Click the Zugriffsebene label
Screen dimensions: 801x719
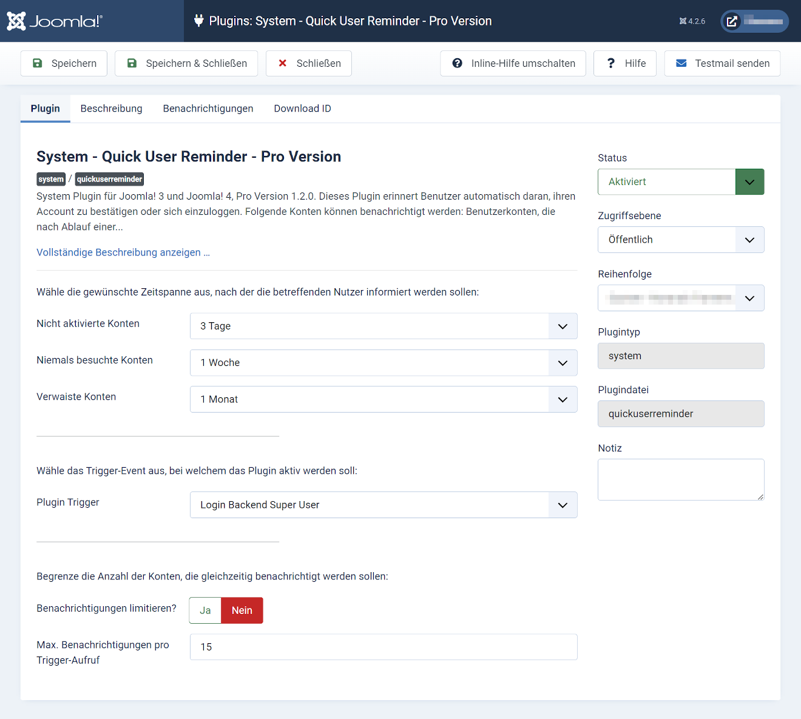pyautogui.click(x=629, y=216)
